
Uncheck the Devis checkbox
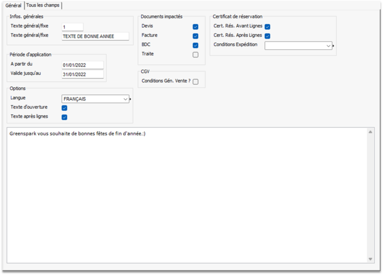[195, 26]
